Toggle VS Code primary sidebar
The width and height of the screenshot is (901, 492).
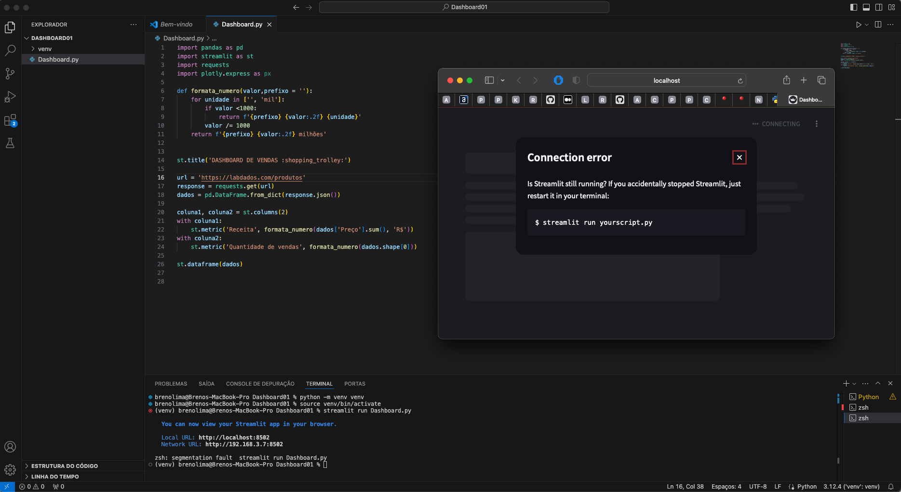coord(854,7)
